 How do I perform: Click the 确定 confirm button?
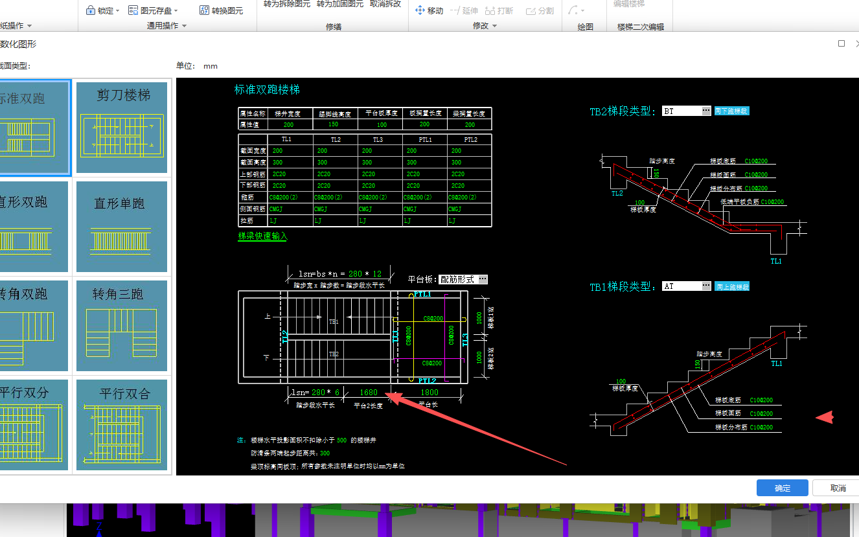782,488
